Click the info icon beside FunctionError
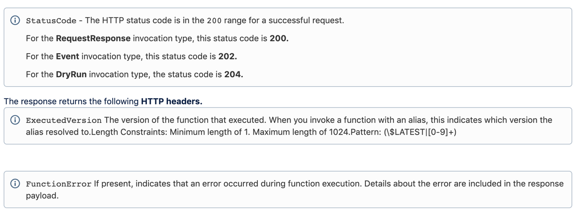The width and height of the screenshot is (581, 222). [x=15, y=184]
